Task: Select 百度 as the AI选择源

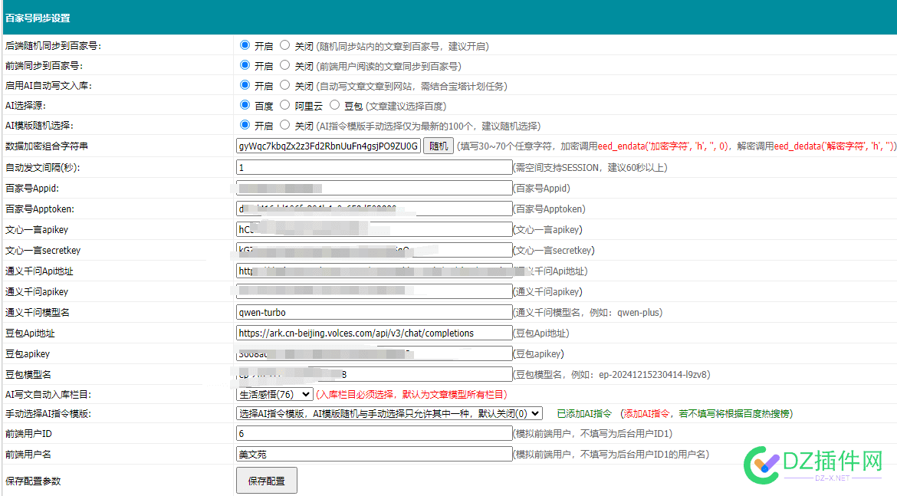Action: tap(245, 105)
